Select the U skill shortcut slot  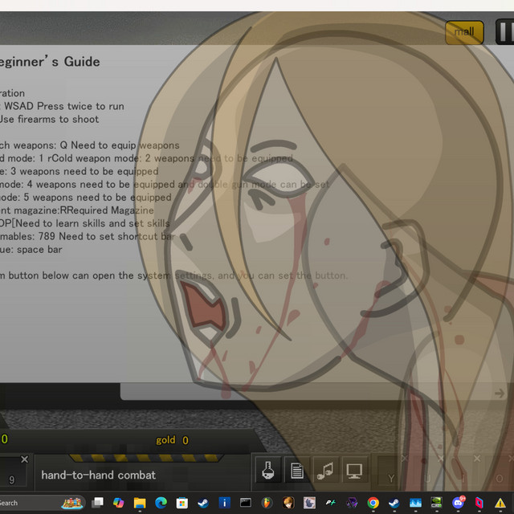click(427, 471)
